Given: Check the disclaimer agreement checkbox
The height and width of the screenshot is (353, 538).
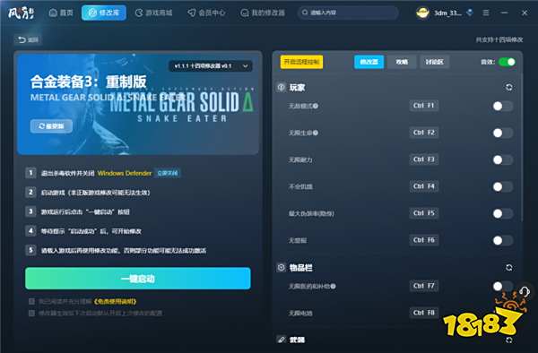Looking at the screenshot, I should coord(31,301).
